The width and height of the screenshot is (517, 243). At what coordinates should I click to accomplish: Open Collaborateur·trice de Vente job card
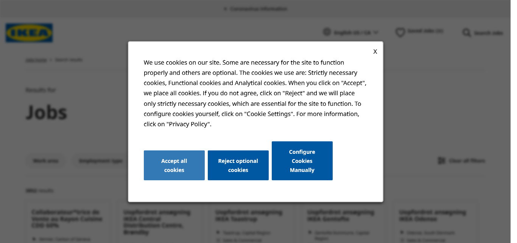[x=67, y=218]
